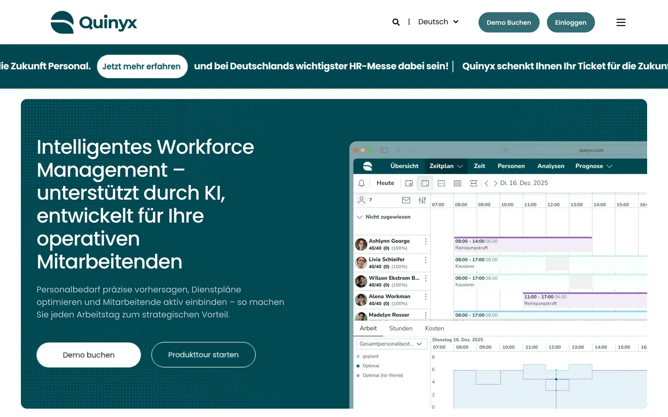Open the hamburger menu
This screenshot has height=417, width=668.
point(621,23)
